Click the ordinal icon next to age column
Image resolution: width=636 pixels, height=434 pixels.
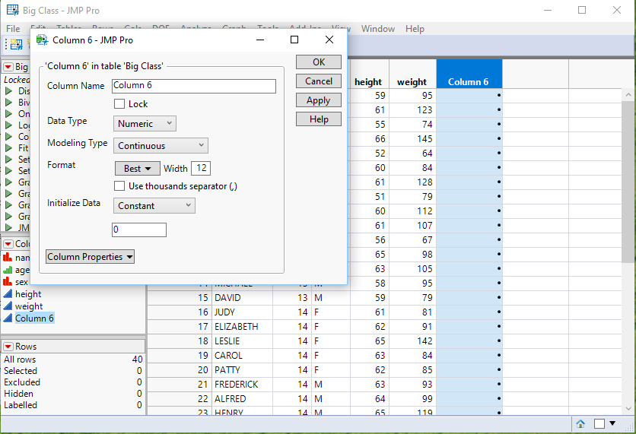[x=8, y=270]
